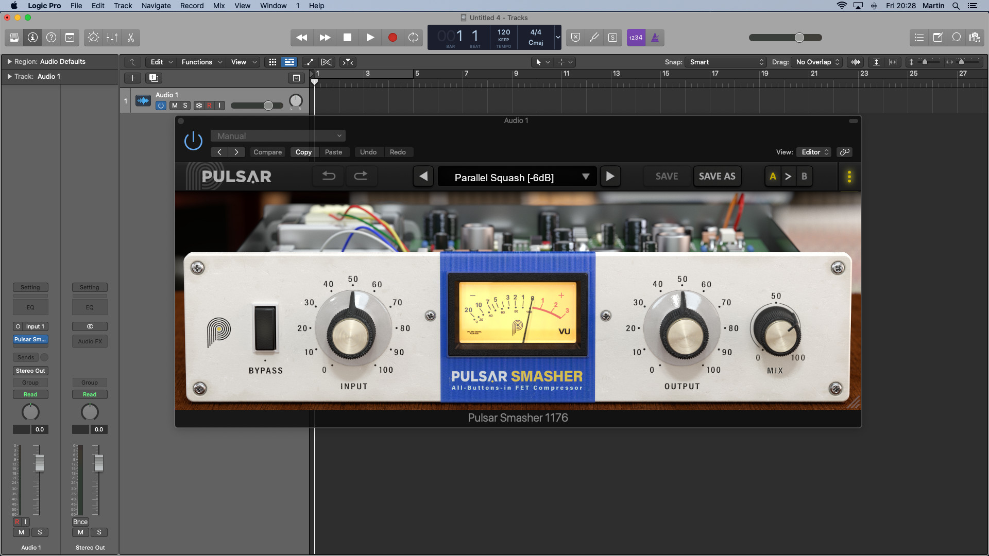Viewport: 989px width, 556px height.
Task: Mute the Audio 1 track header
Action: pos(175,106)
